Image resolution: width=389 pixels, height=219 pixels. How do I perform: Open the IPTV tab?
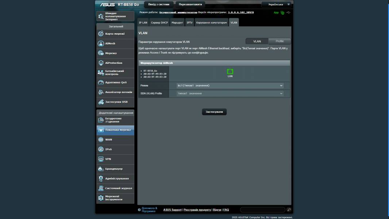coord(189,22)
